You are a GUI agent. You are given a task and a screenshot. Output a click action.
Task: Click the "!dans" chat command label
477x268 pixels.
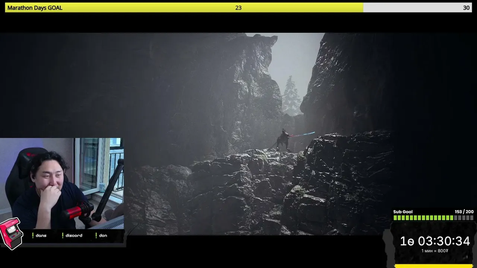click(39, 236)
